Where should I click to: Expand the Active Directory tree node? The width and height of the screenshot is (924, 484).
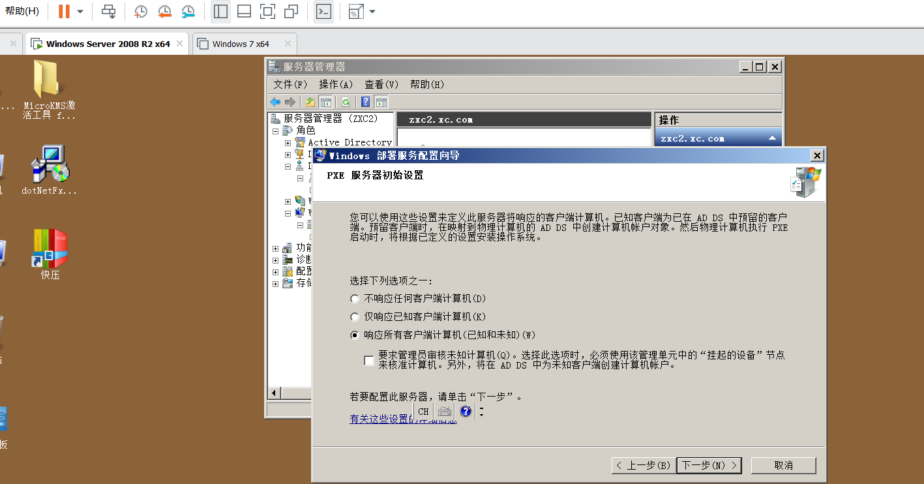[x=288, y=142]
